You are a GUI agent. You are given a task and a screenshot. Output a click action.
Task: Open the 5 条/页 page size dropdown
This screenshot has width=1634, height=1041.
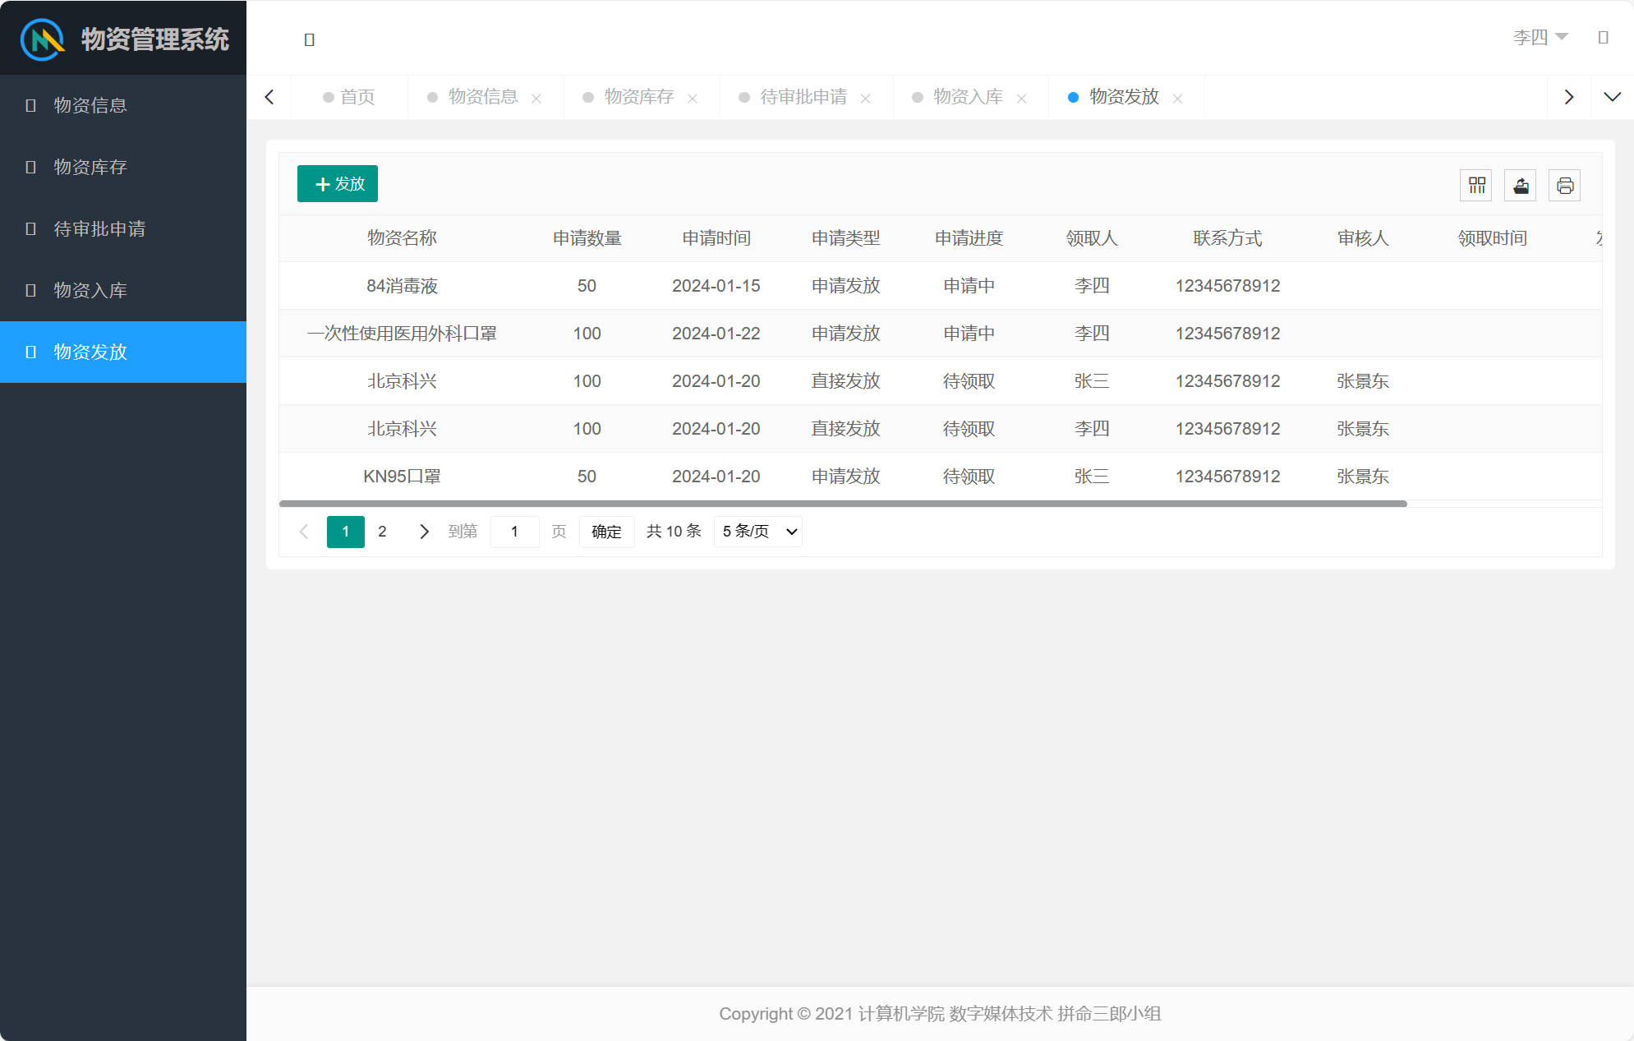click(x=756, y=532)
